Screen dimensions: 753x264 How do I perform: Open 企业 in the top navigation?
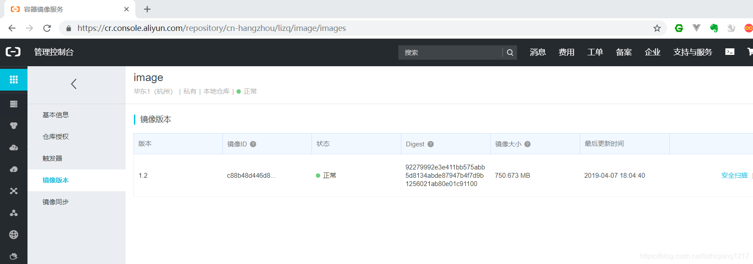(x=653, y=52)
